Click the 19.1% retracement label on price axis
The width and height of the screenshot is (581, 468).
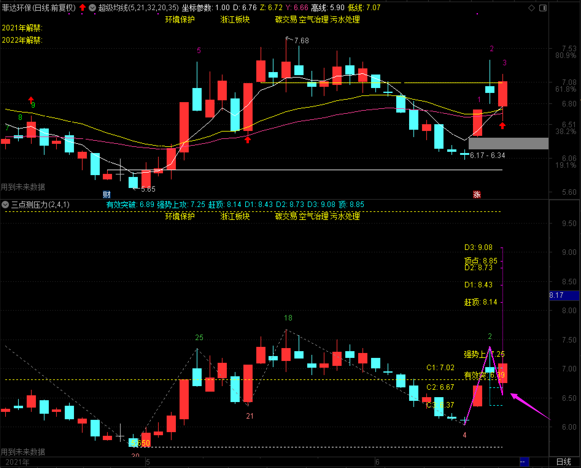coord(566,165)
